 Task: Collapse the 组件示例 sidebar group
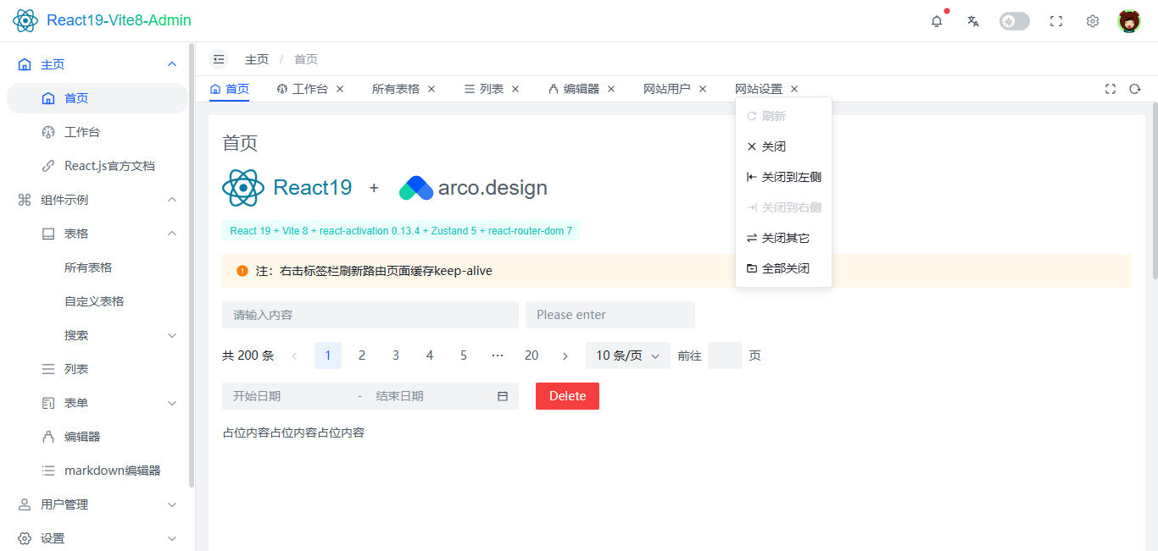tap(97, 200)
